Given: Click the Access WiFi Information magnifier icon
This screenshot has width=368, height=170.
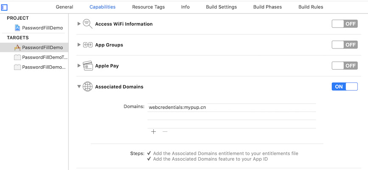Looking at the screenshot, I should 87,24.
